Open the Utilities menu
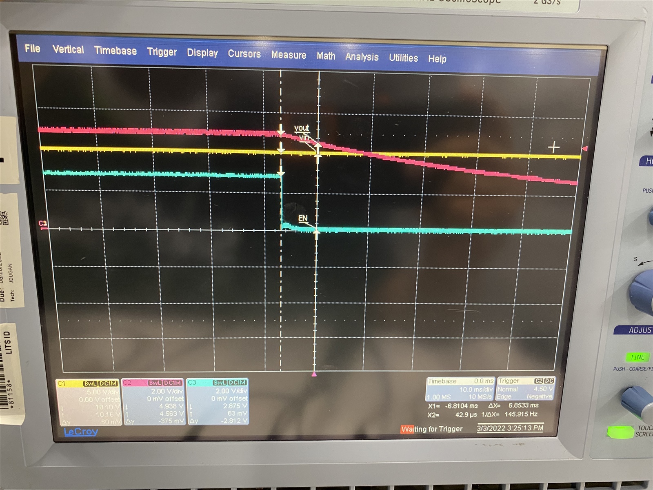Viewport: 653px width, 490px height. click(403, 58)
